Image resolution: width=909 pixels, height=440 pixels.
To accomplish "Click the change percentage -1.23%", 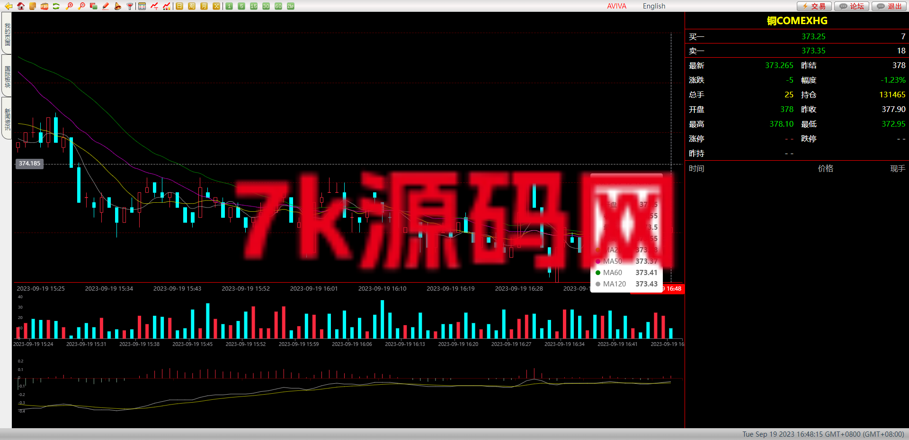I will tap(893, 80).
